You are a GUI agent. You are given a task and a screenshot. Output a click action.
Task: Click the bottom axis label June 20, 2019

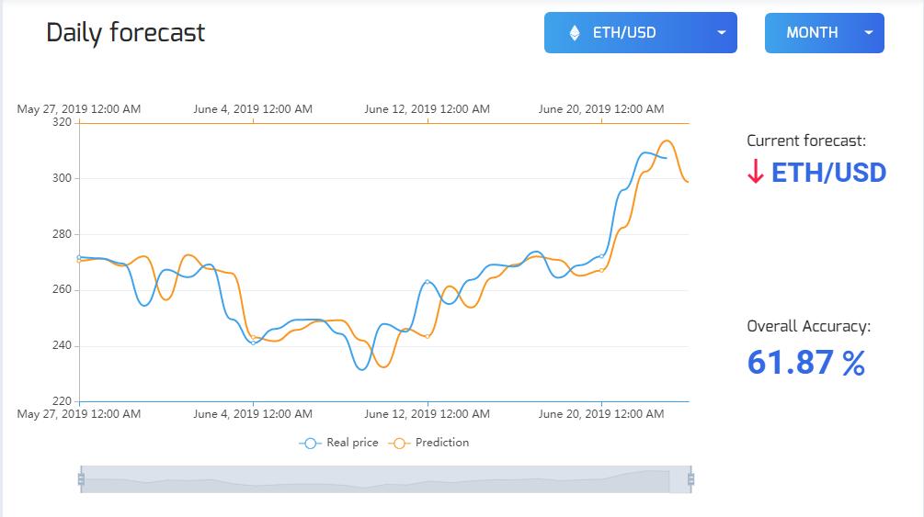pos(601,414)
